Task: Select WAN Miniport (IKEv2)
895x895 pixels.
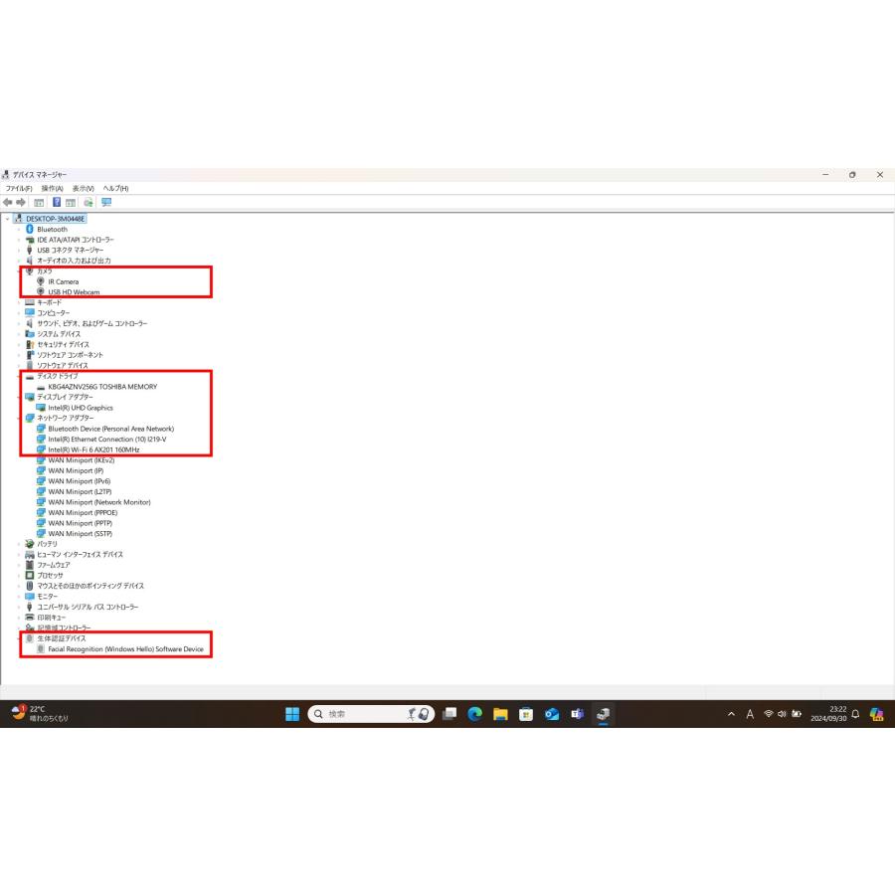Action: coord(82,460)
